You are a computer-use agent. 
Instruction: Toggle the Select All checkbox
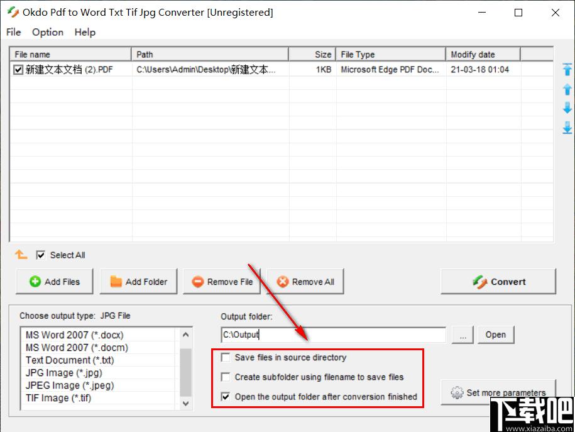pyautogui.click(x=40, y=255)
